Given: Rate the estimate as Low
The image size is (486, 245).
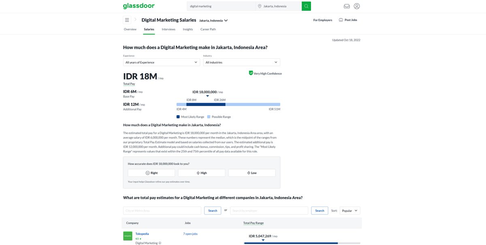Looking at the screenshot, I should [x=252, y=173].
